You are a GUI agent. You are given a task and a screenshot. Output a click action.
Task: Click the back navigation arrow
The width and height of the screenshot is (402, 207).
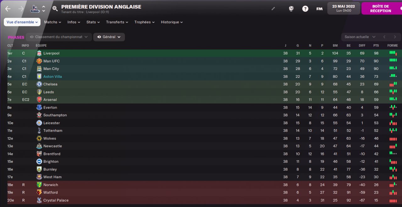8,9
